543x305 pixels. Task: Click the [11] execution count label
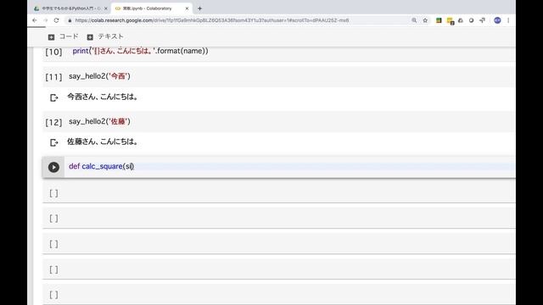point(53,77)
